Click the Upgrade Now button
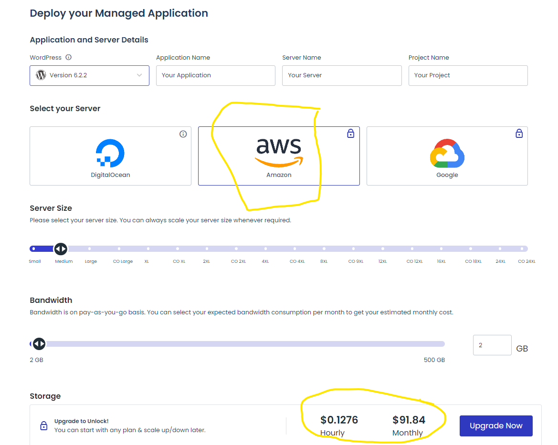Screen dimensions: 558x445 click(x=496, y=426)
